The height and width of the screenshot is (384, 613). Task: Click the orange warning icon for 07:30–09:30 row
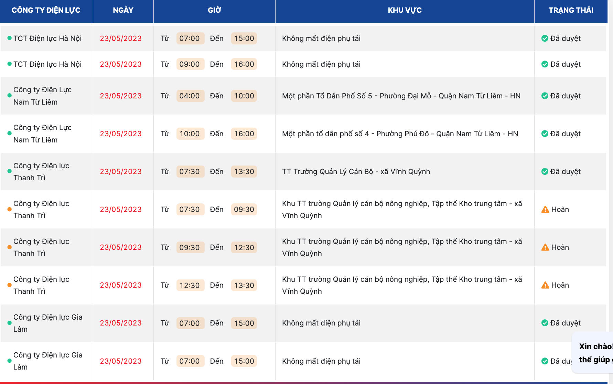coord(545,209)
